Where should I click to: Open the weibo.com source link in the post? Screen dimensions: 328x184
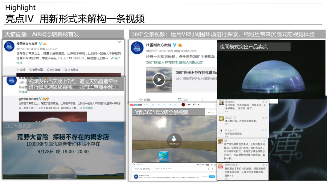pos(52,49)
